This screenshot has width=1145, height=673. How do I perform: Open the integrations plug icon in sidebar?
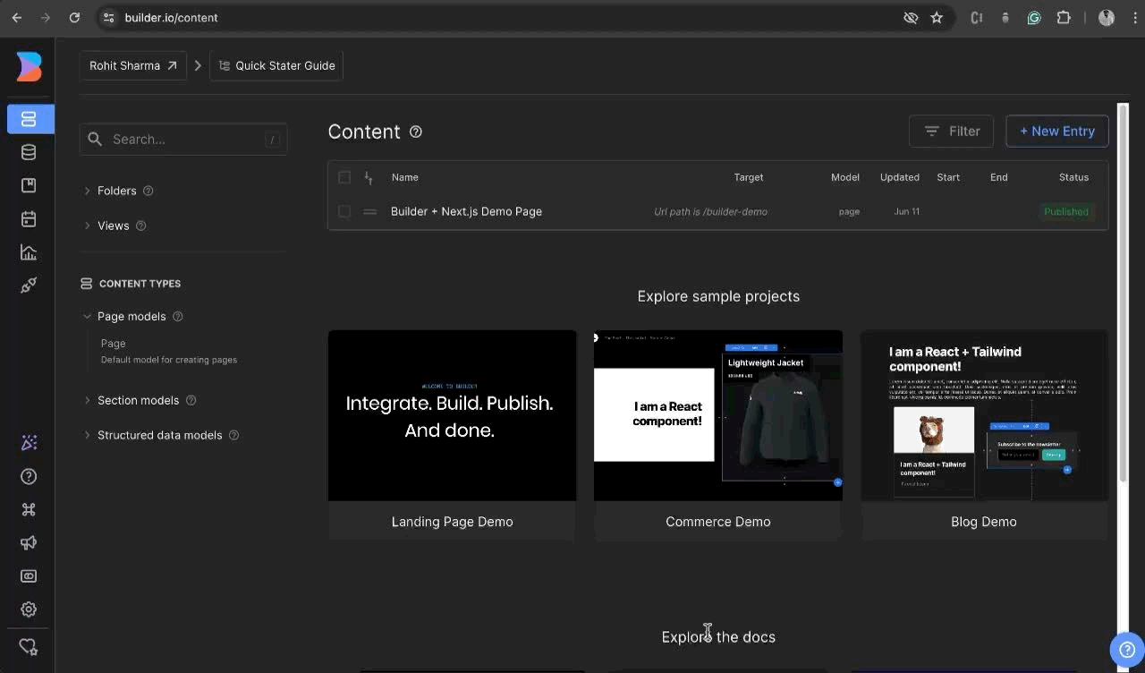click(29, 285)
